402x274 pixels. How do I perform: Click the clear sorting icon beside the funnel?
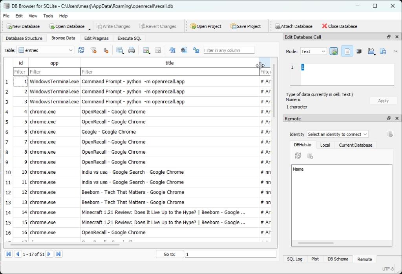(106, 50)
